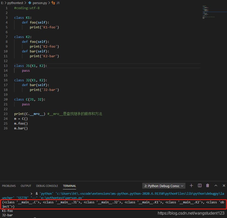Image resolution: width=227 pixels, height=218 pixels.
Task: Click print('K2-bar') statement
Action: [x=44, y=56]
